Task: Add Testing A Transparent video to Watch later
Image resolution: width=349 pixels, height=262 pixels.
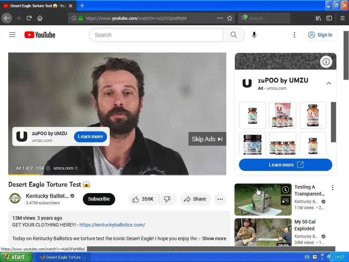Action: (286, 190)
